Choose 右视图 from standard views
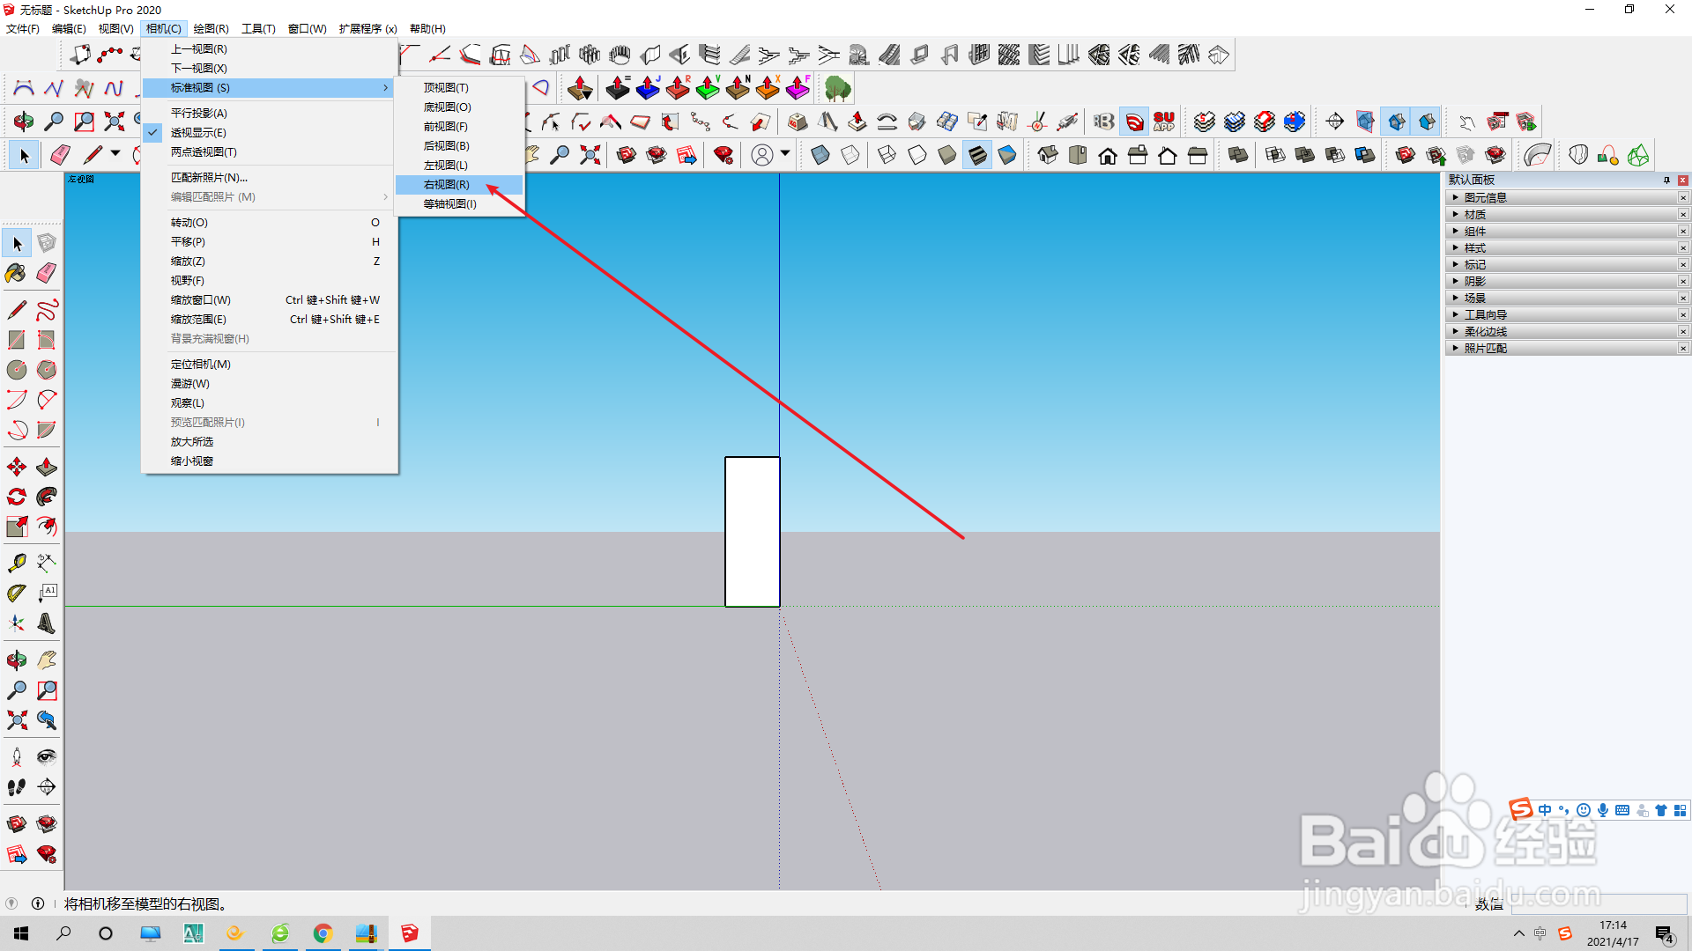The height and width of the screenshot is (951, 1692). (446, 184)
